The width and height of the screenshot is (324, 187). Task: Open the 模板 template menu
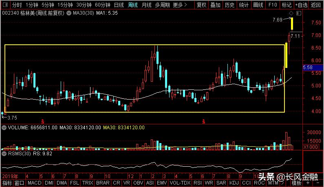click(x=296, y=183)
